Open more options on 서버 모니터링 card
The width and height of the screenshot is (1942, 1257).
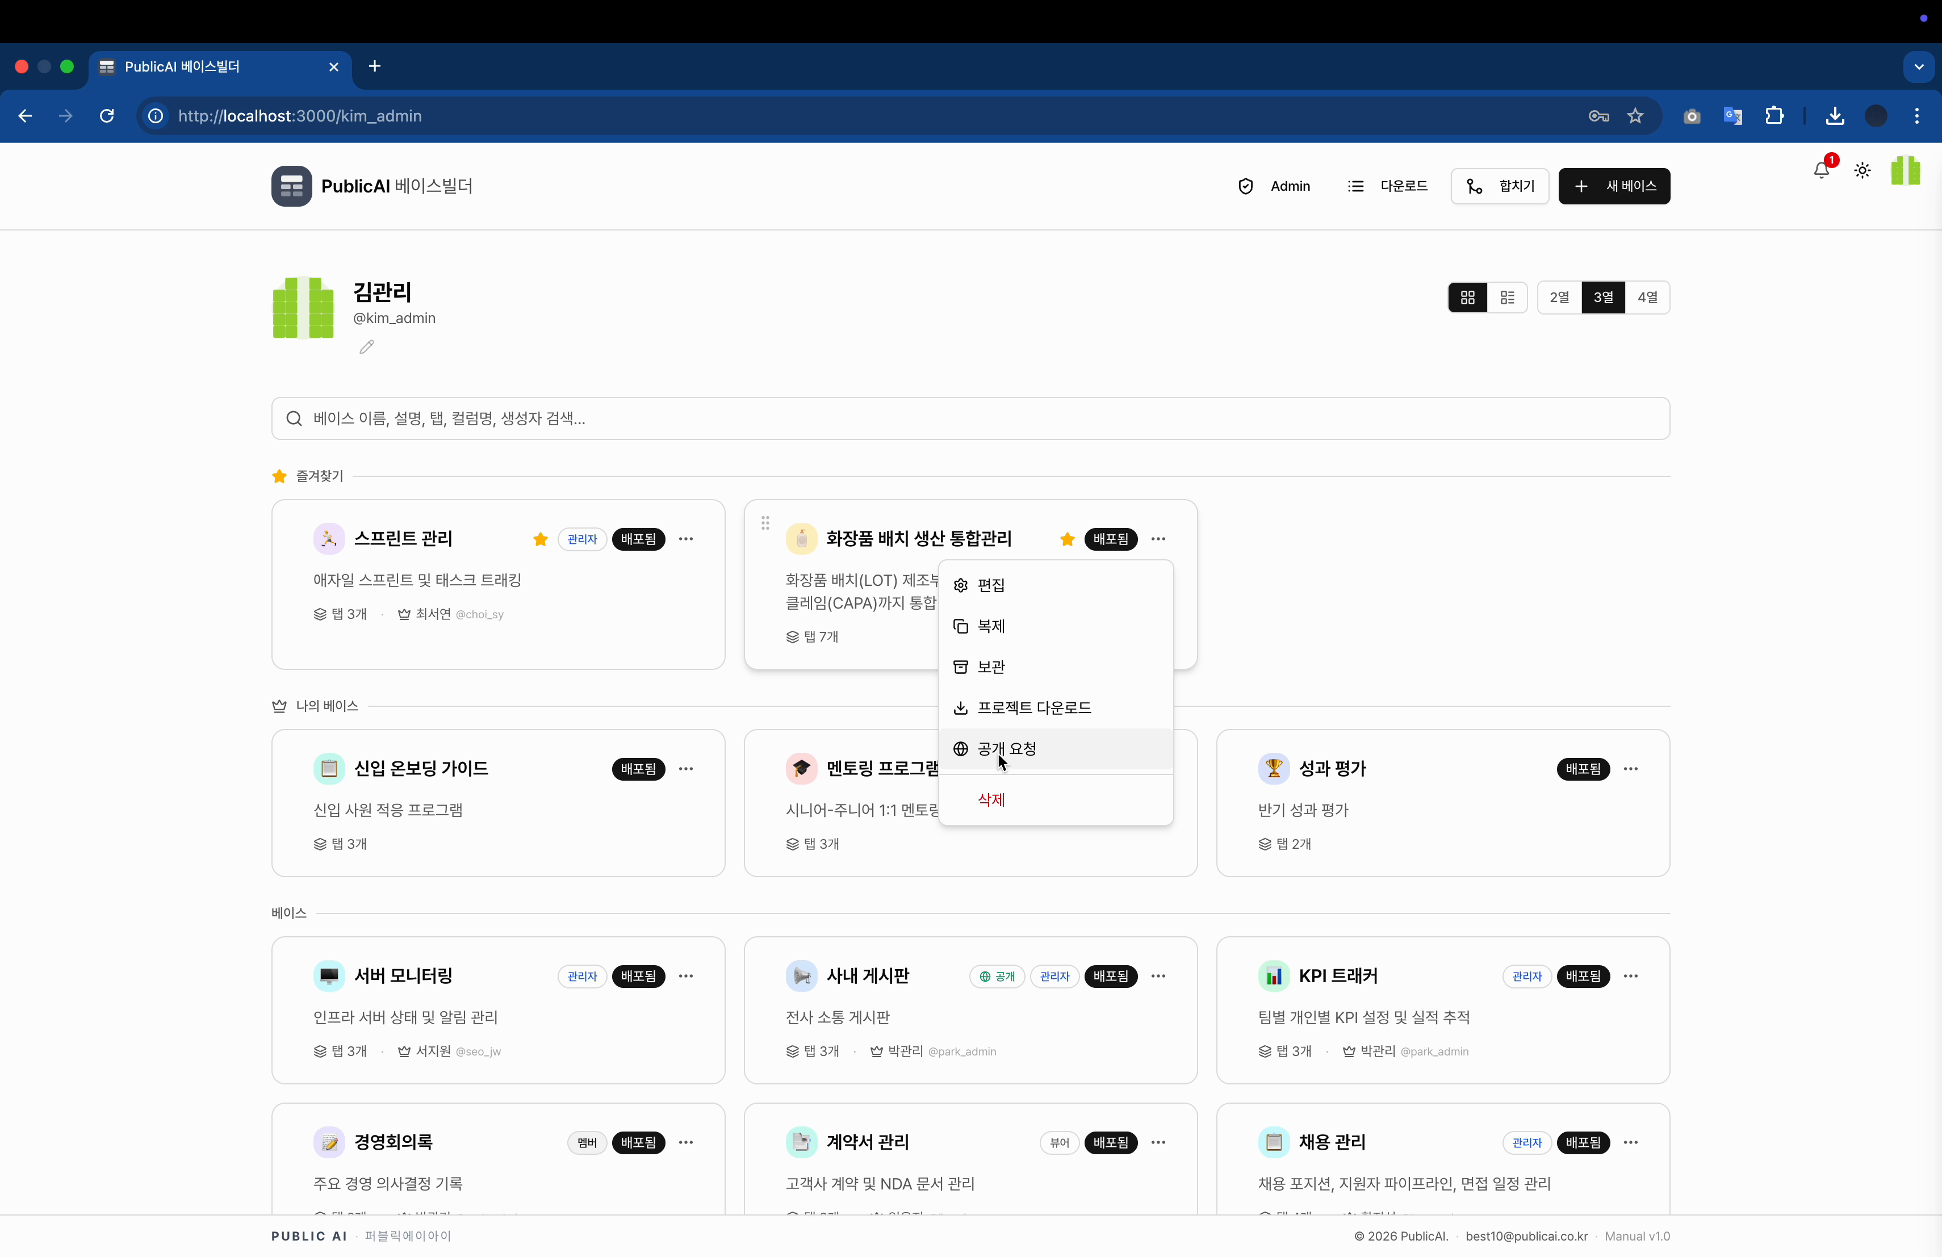click(x=686, y=975)
